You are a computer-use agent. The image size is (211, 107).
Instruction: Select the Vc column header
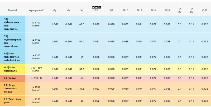(82, 10)
